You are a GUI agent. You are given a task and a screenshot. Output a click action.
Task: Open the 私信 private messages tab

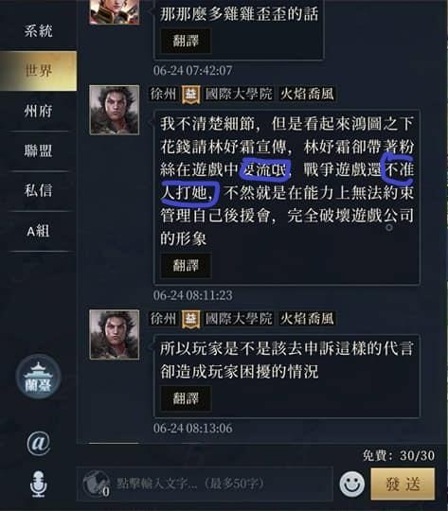pyautogui.click(x=39, y=190)
